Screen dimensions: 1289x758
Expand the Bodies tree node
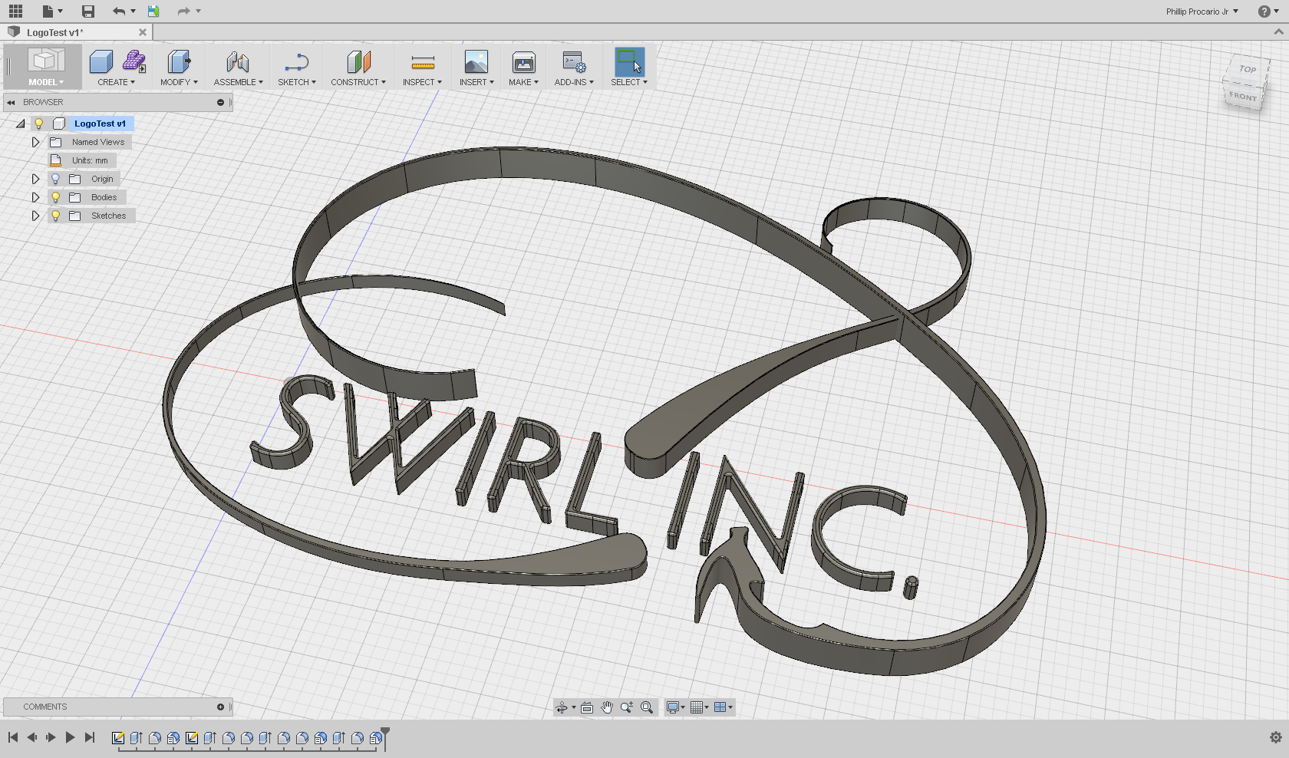pos(35,197)
